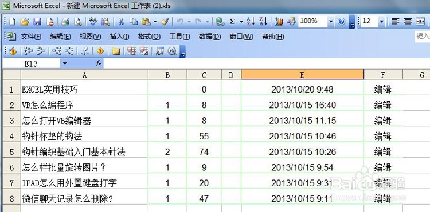The height and width of the screenshot is (212, 430).
Task: Open the Research tool icon
Action: (105, 22)
